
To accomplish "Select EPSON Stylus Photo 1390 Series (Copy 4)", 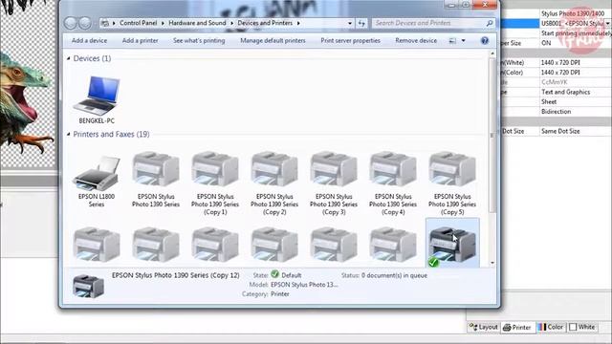I will coord(393,169).
